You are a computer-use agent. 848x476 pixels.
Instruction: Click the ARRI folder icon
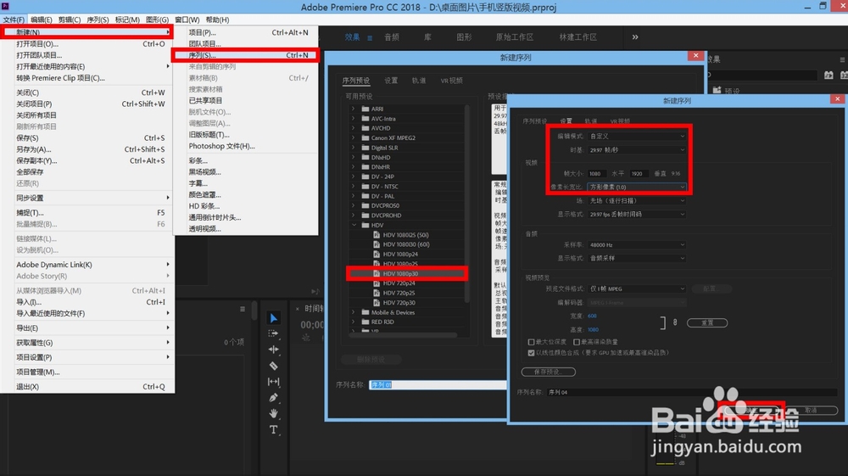click(365, 109)
